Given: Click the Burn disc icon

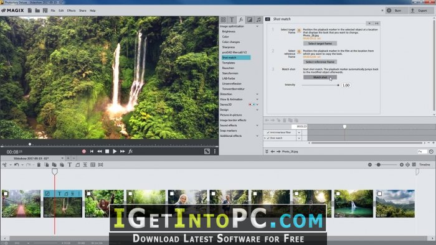Looking at the screenshot, I should 389,11.
